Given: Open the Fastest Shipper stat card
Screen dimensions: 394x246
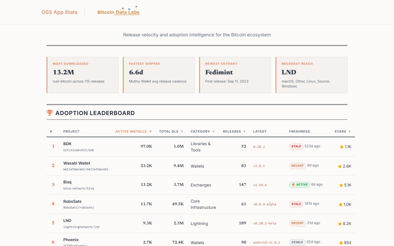Looking at the screenshot, I should [x=159, y=75].
